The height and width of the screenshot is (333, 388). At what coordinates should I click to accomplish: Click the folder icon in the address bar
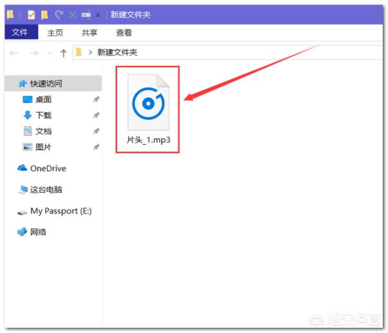pos(79,52)
